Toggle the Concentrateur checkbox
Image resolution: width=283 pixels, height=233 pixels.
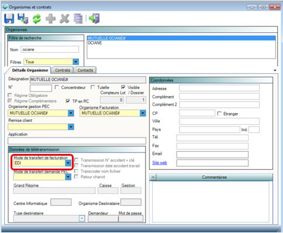[57, 87]
